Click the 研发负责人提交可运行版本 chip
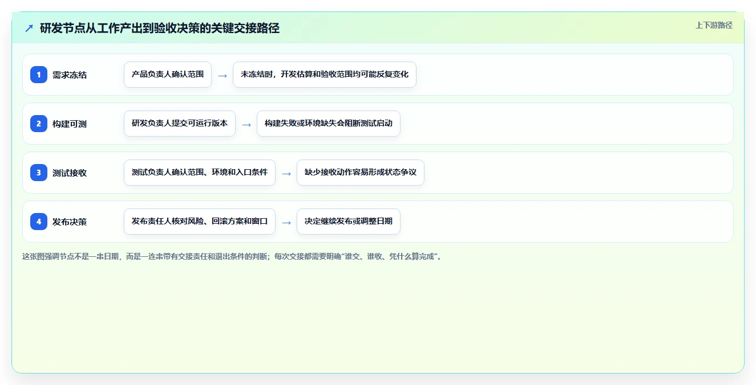The height and width of the screenshot is (385, 756). click(x=180, y=124)
